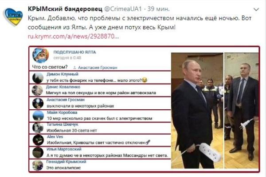Open Денис Коваленко commenter name

click(63, 87)
